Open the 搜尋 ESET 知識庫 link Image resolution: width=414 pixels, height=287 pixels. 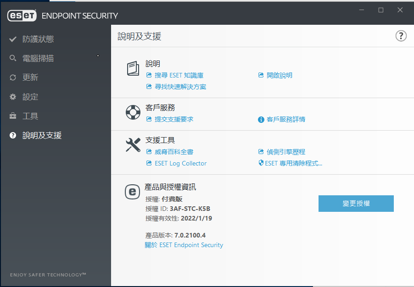[x=179, y=75]
